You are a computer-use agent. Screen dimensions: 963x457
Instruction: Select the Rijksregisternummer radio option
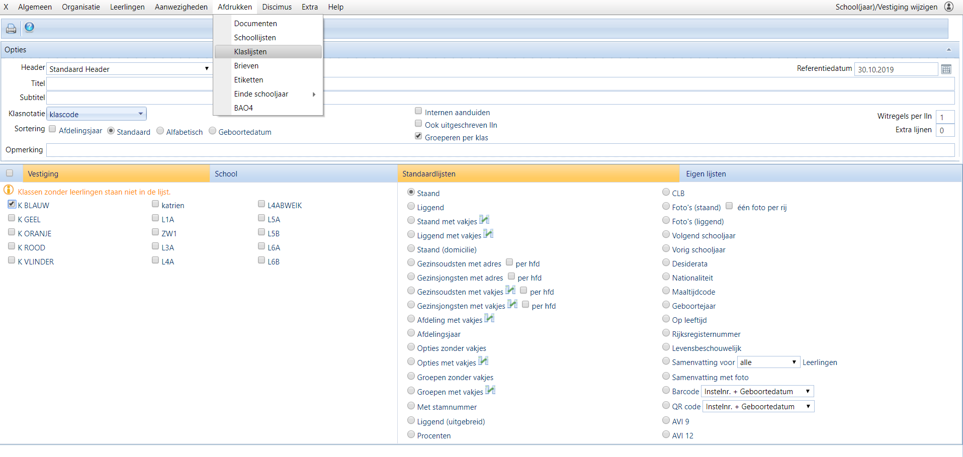(x=666, y=333)
